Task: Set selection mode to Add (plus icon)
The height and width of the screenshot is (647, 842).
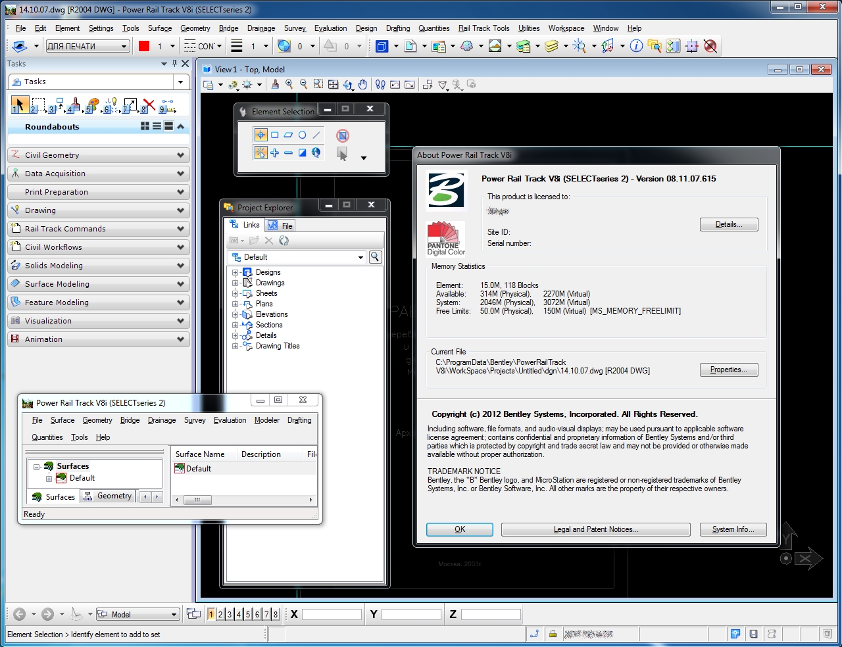Action: [275, 153]
